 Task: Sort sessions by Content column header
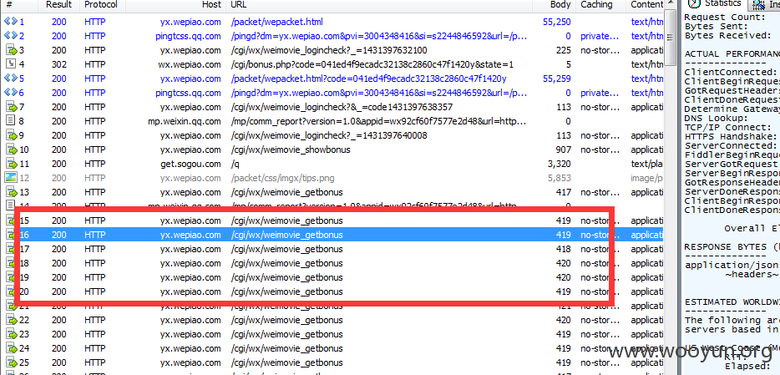coord(646,4)
